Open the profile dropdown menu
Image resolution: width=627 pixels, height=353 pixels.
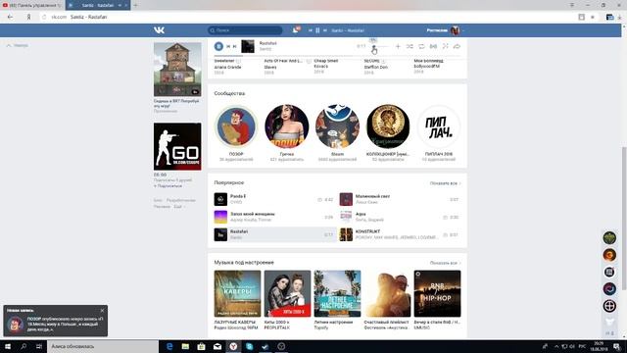(x=446, y=30)
